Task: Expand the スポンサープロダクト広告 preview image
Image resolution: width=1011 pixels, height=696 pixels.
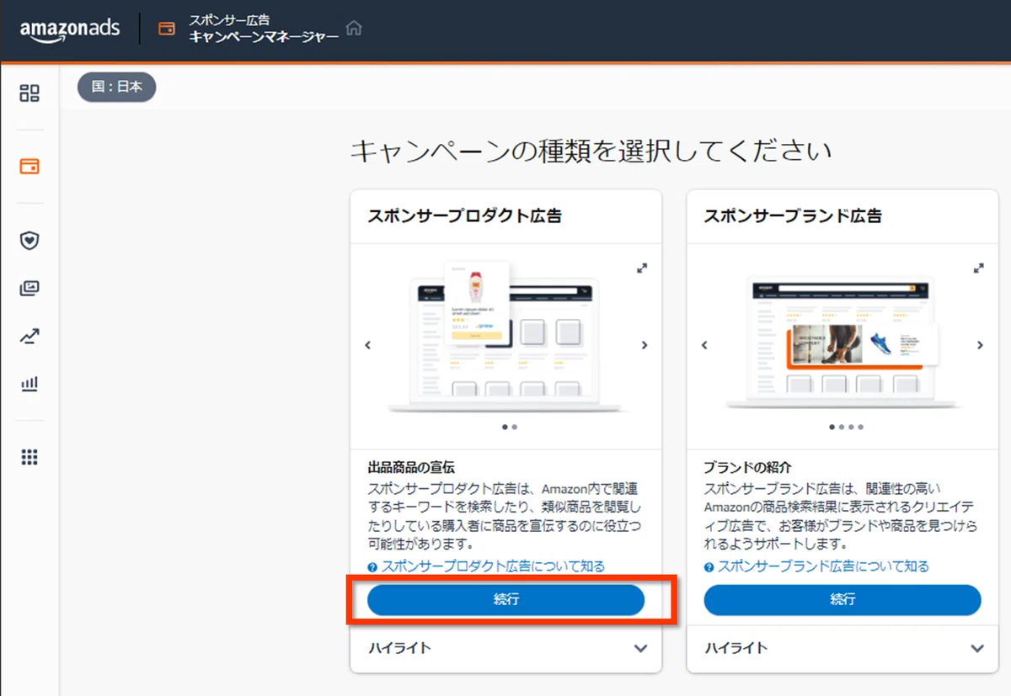Action: coord(642,268)
